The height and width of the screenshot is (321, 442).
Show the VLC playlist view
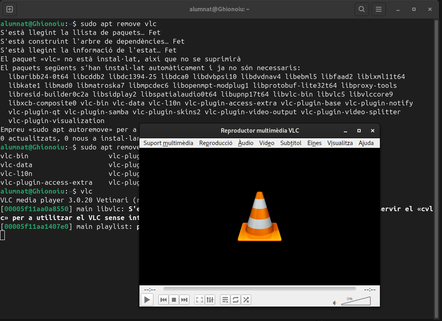pos(225,300)
